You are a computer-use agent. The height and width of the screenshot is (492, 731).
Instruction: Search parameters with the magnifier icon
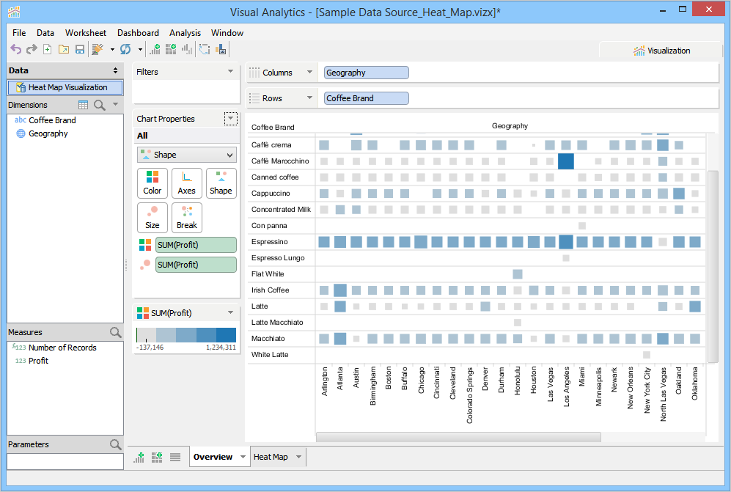(x=115, y=444)
